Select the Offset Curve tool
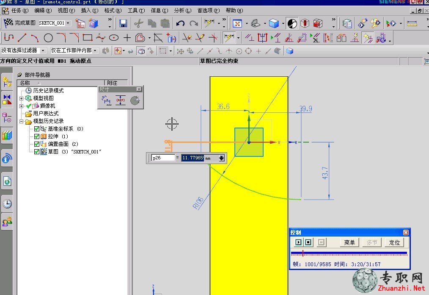This screenshot has width=429, height=295. 140,38
